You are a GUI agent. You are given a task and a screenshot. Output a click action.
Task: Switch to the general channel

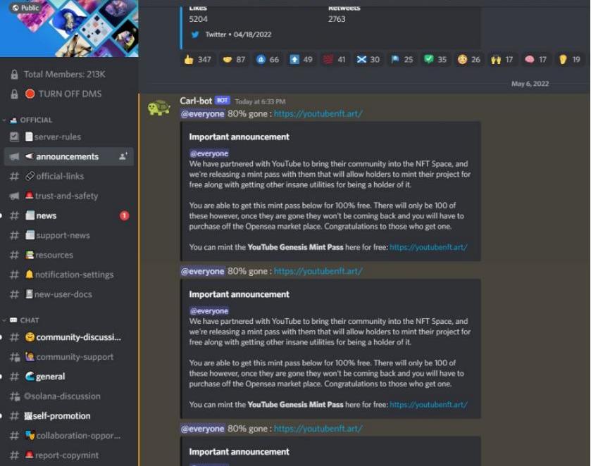pyautogui.click(x=68, y=377)
